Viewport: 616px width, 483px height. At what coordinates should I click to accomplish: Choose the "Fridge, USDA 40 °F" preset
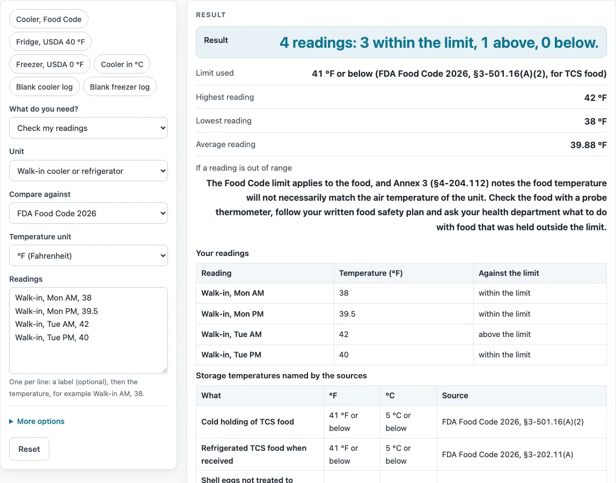click(50, 42)
